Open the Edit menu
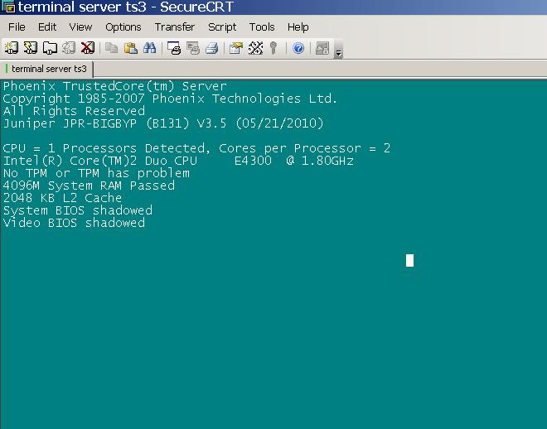The height and width of the screenshot is (429, 547). pos(47,27)
